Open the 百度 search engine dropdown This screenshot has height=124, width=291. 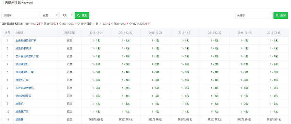pyautogui.click(x=50, y=16)
